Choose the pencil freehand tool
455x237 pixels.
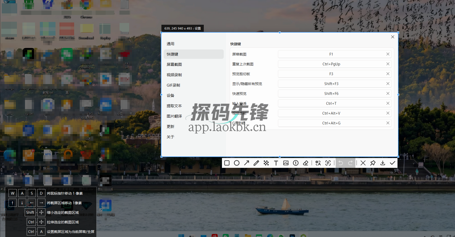tap(256, 163)
